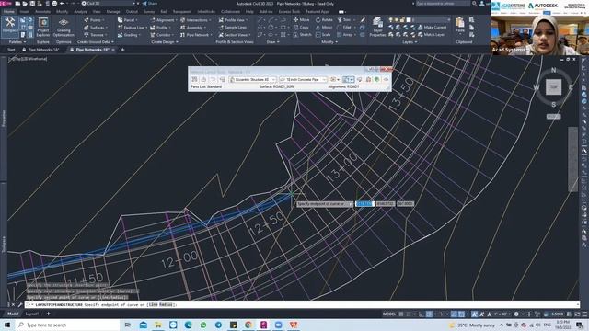
Task: Open the Pipe Network dropdown
Action: (x=196, y=35)
